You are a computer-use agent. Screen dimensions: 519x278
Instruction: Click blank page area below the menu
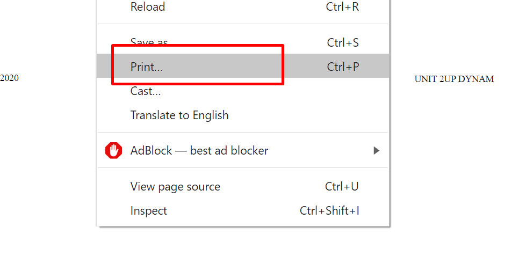pyautogui.click(x=243, y=253)
